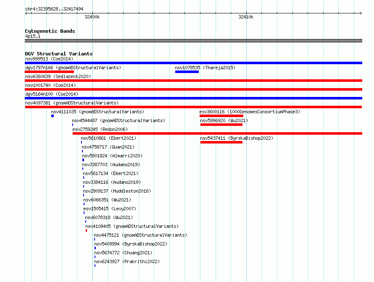The image size is (374, 282).
Task: Click the left arrow of the ruler
Action: 26,13
